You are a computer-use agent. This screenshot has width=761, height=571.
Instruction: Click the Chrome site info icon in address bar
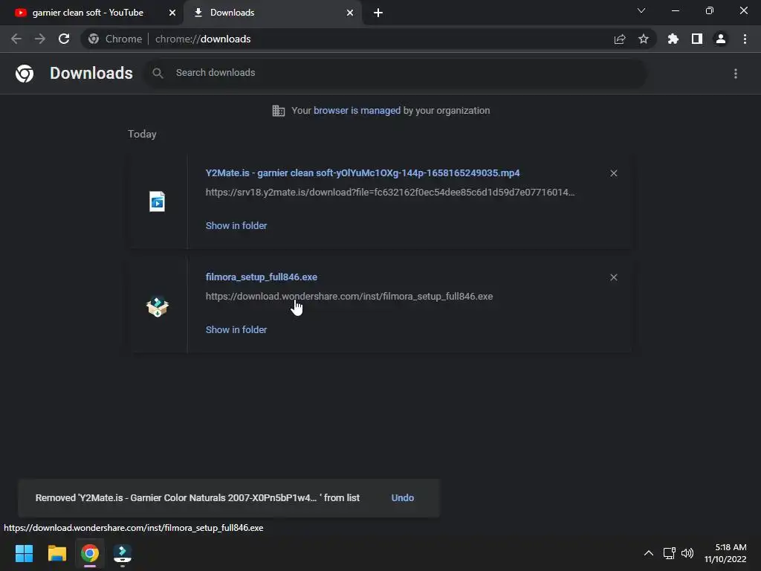(x=94, y=39)
